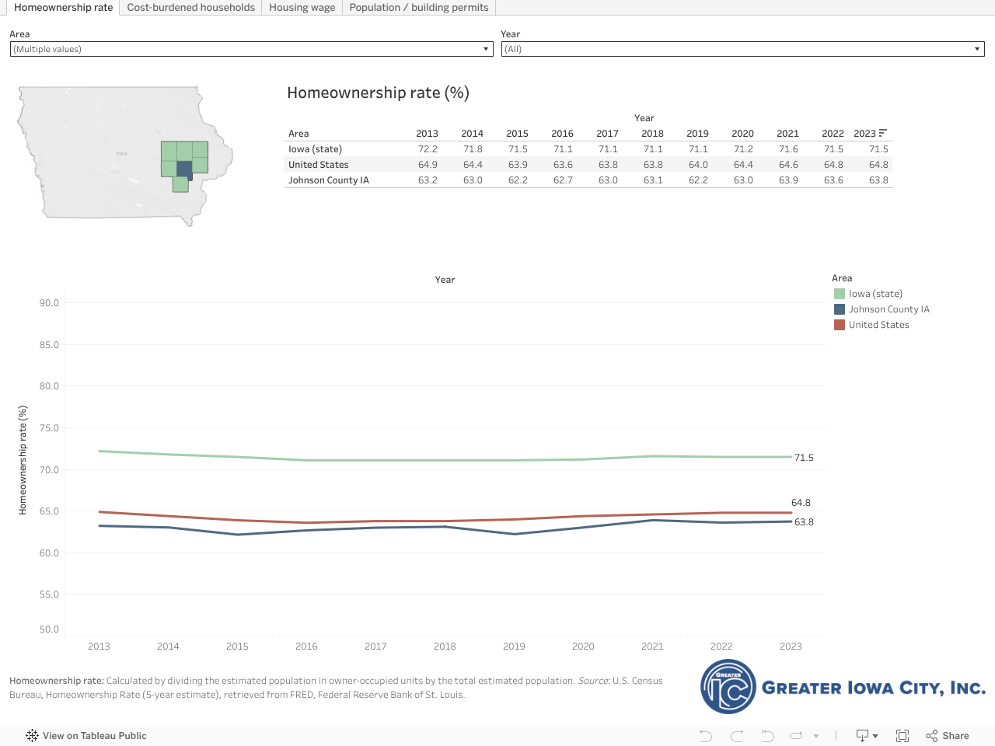Click View on Tableau Public link

94,736
